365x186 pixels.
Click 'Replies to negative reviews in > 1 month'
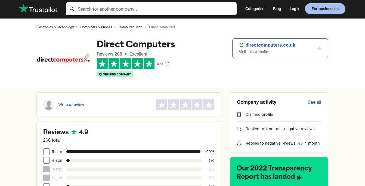[x=283, y=143]
